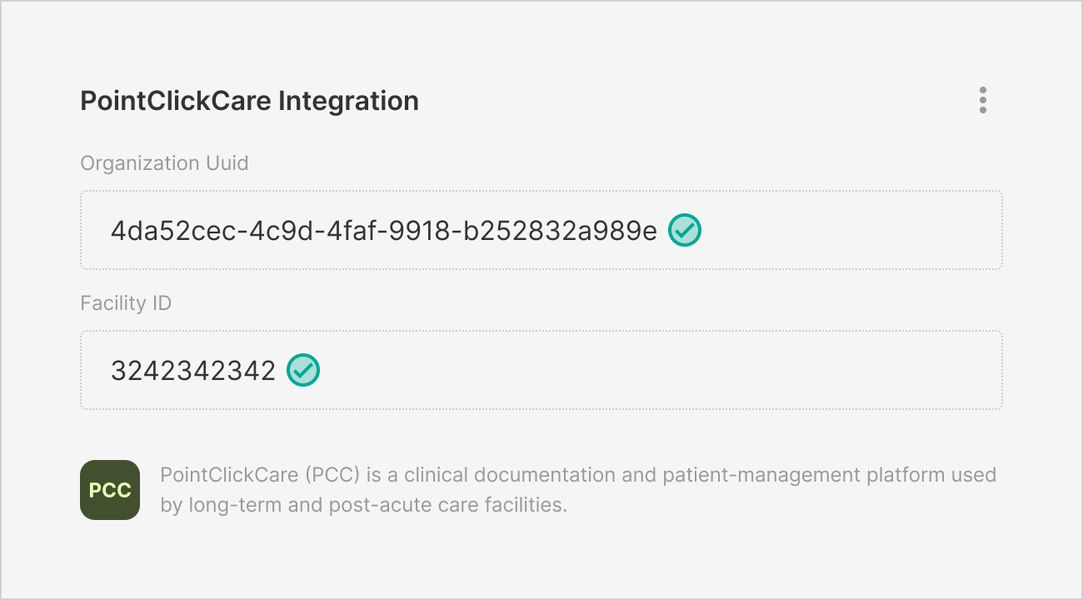Viewport: 1083px width, 600px height.
Task: Click the green PCC logo badge
Action: pyautogui.click(x=110, y=490)
